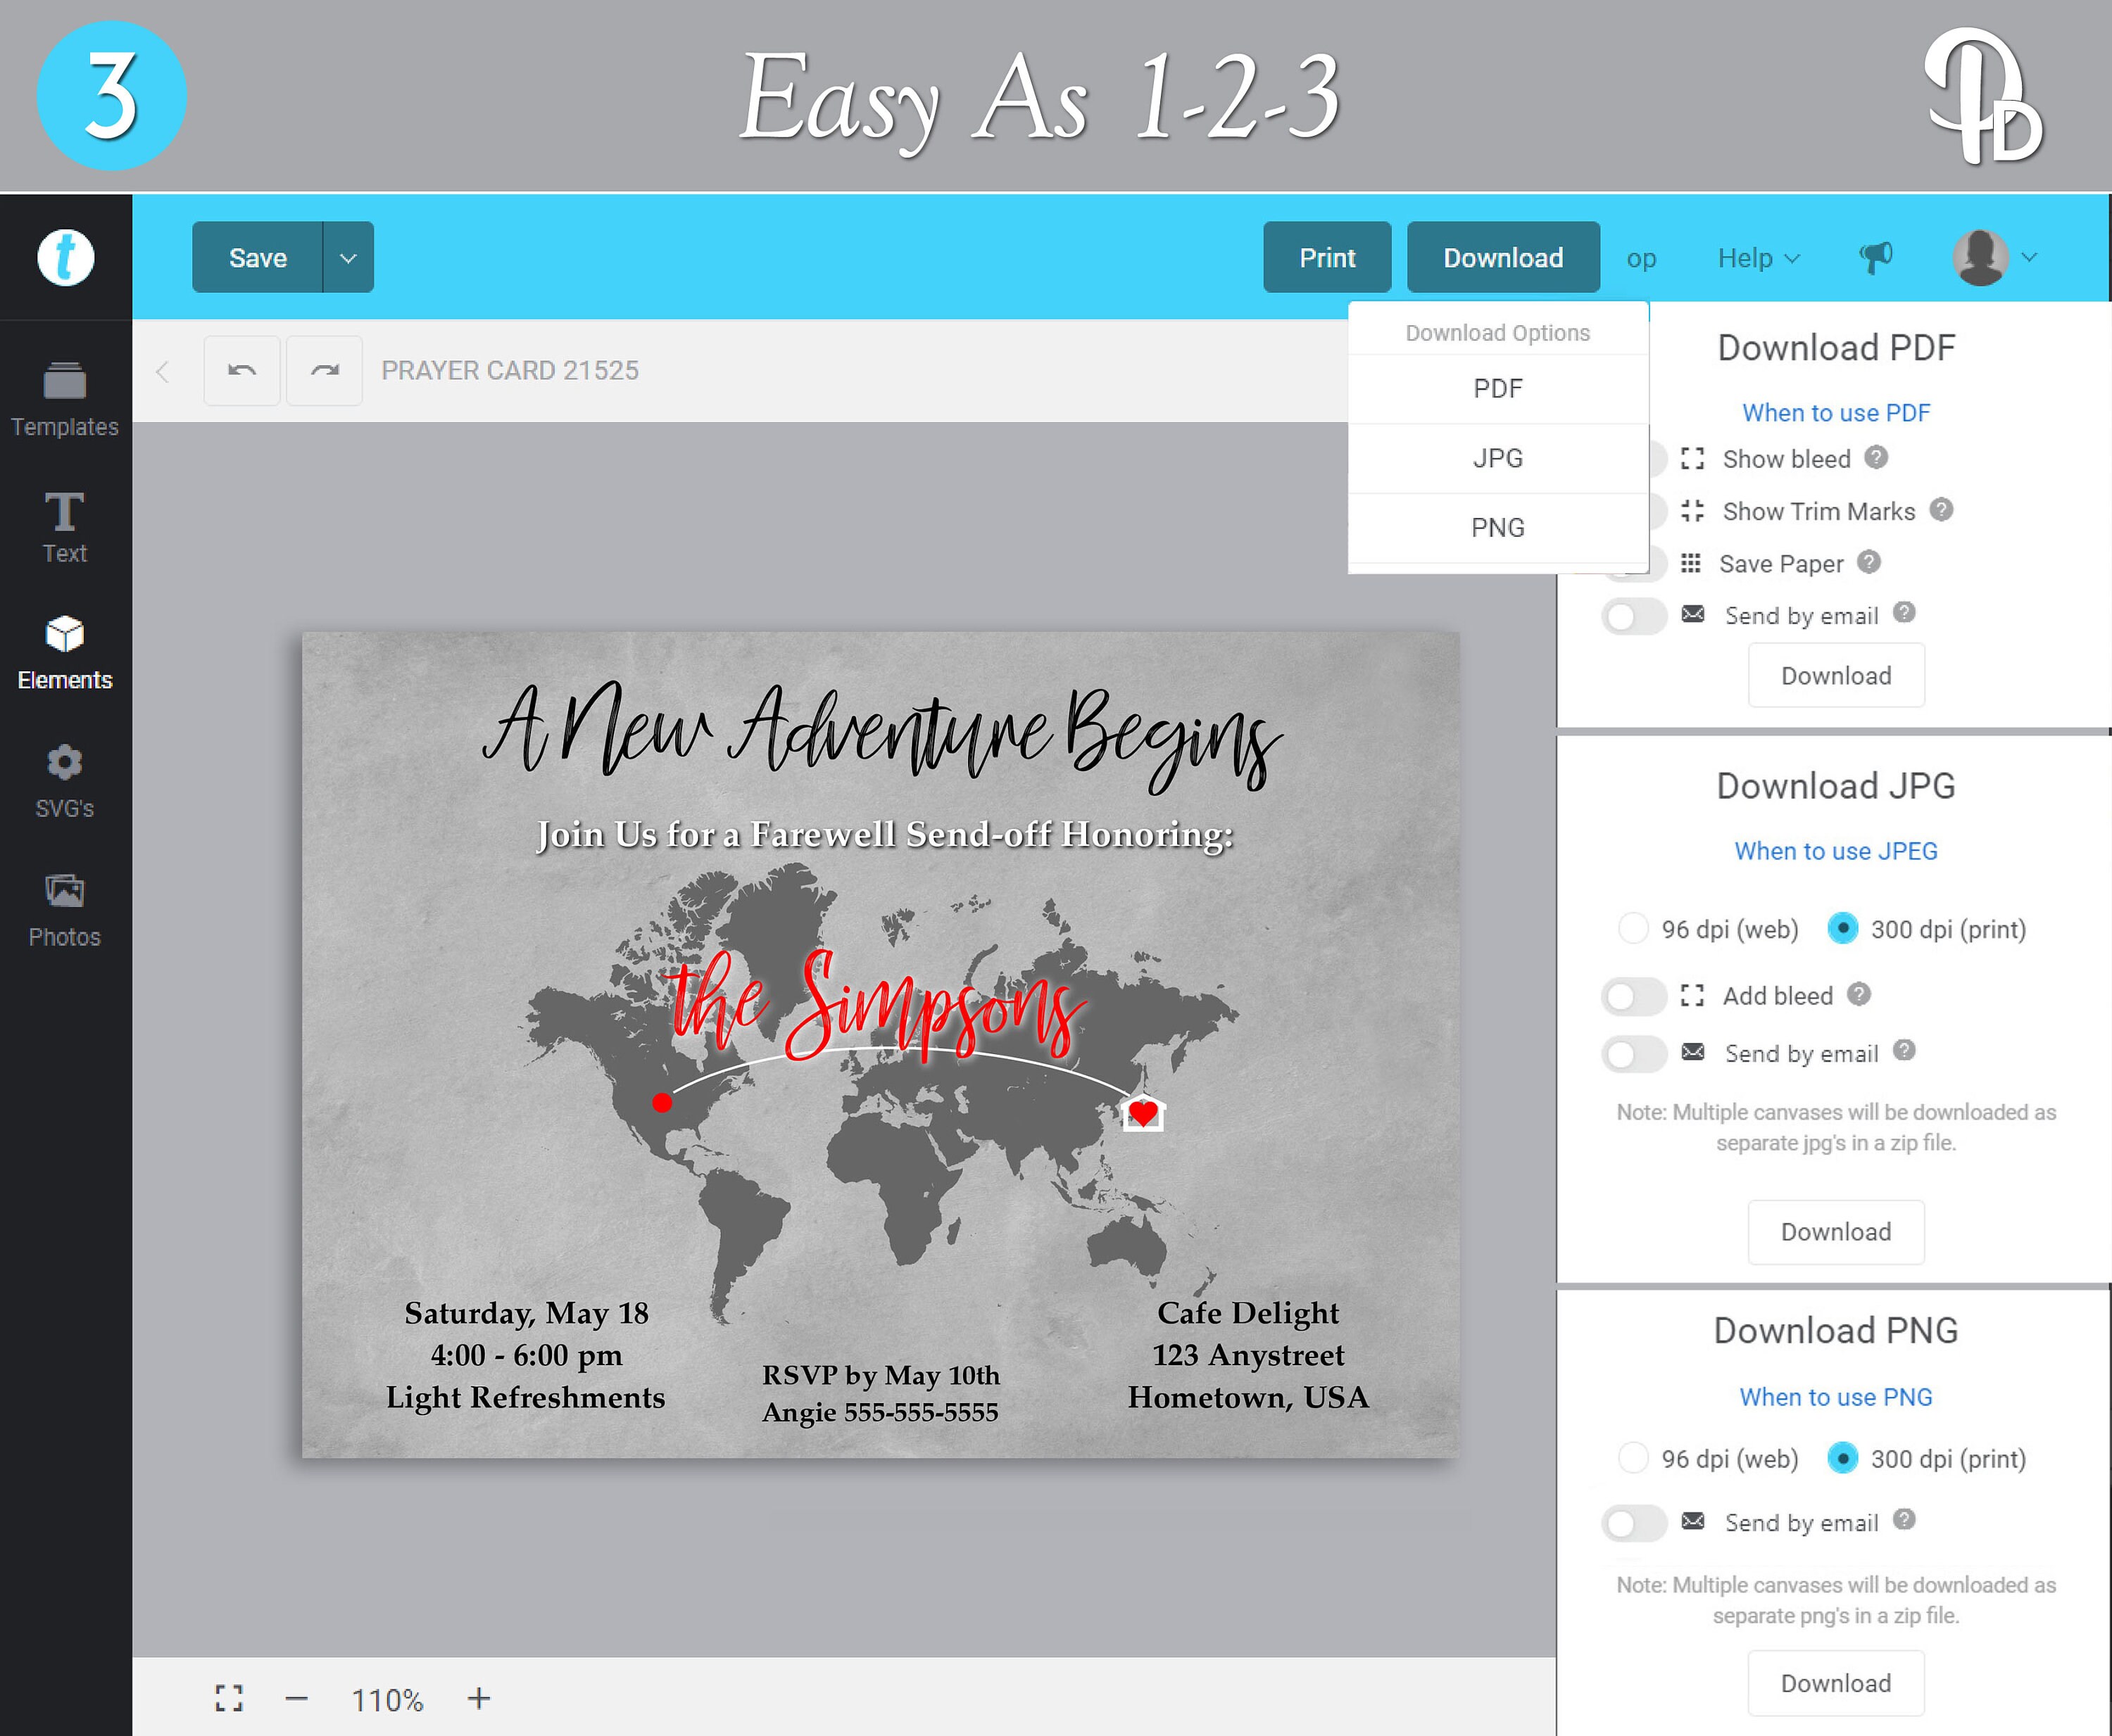
Task: Click the Print button
Action: [x=1326, y=258]
